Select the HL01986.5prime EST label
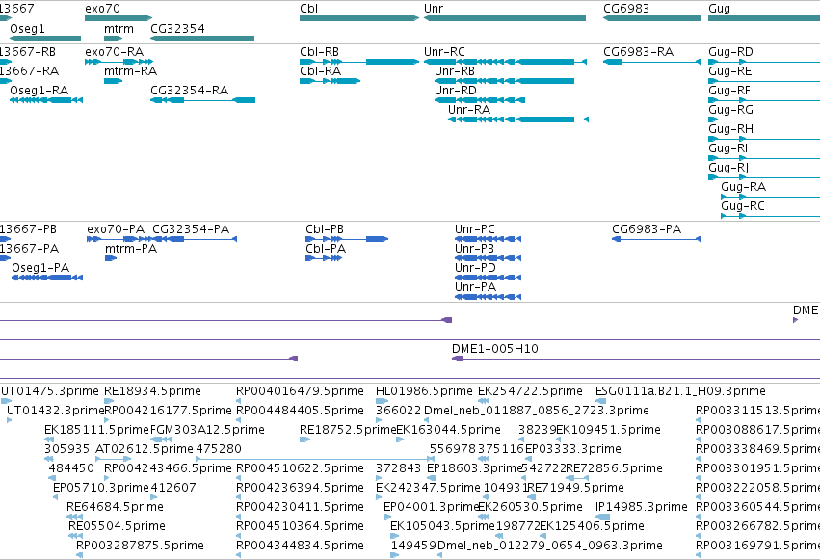Viewport: 820px width, 560px height. 424,391
